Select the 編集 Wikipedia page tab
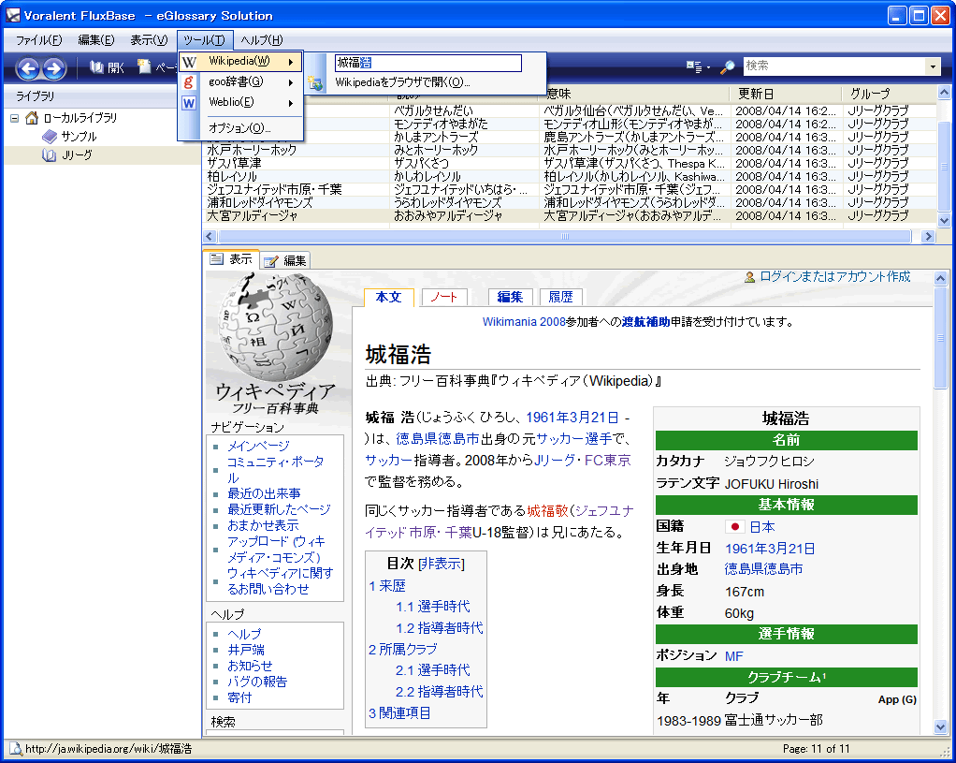The width and height of the screenshot is (956, 763). coord(510,298)
